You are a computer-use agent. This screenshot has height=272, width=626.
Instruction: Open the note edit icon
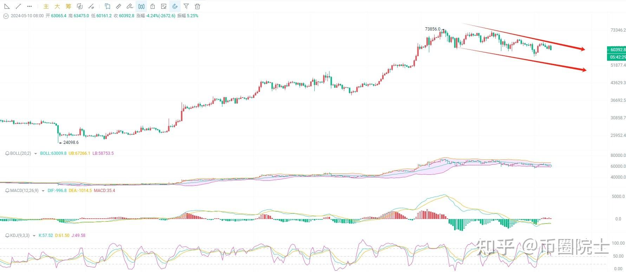[x=164, y=6]
